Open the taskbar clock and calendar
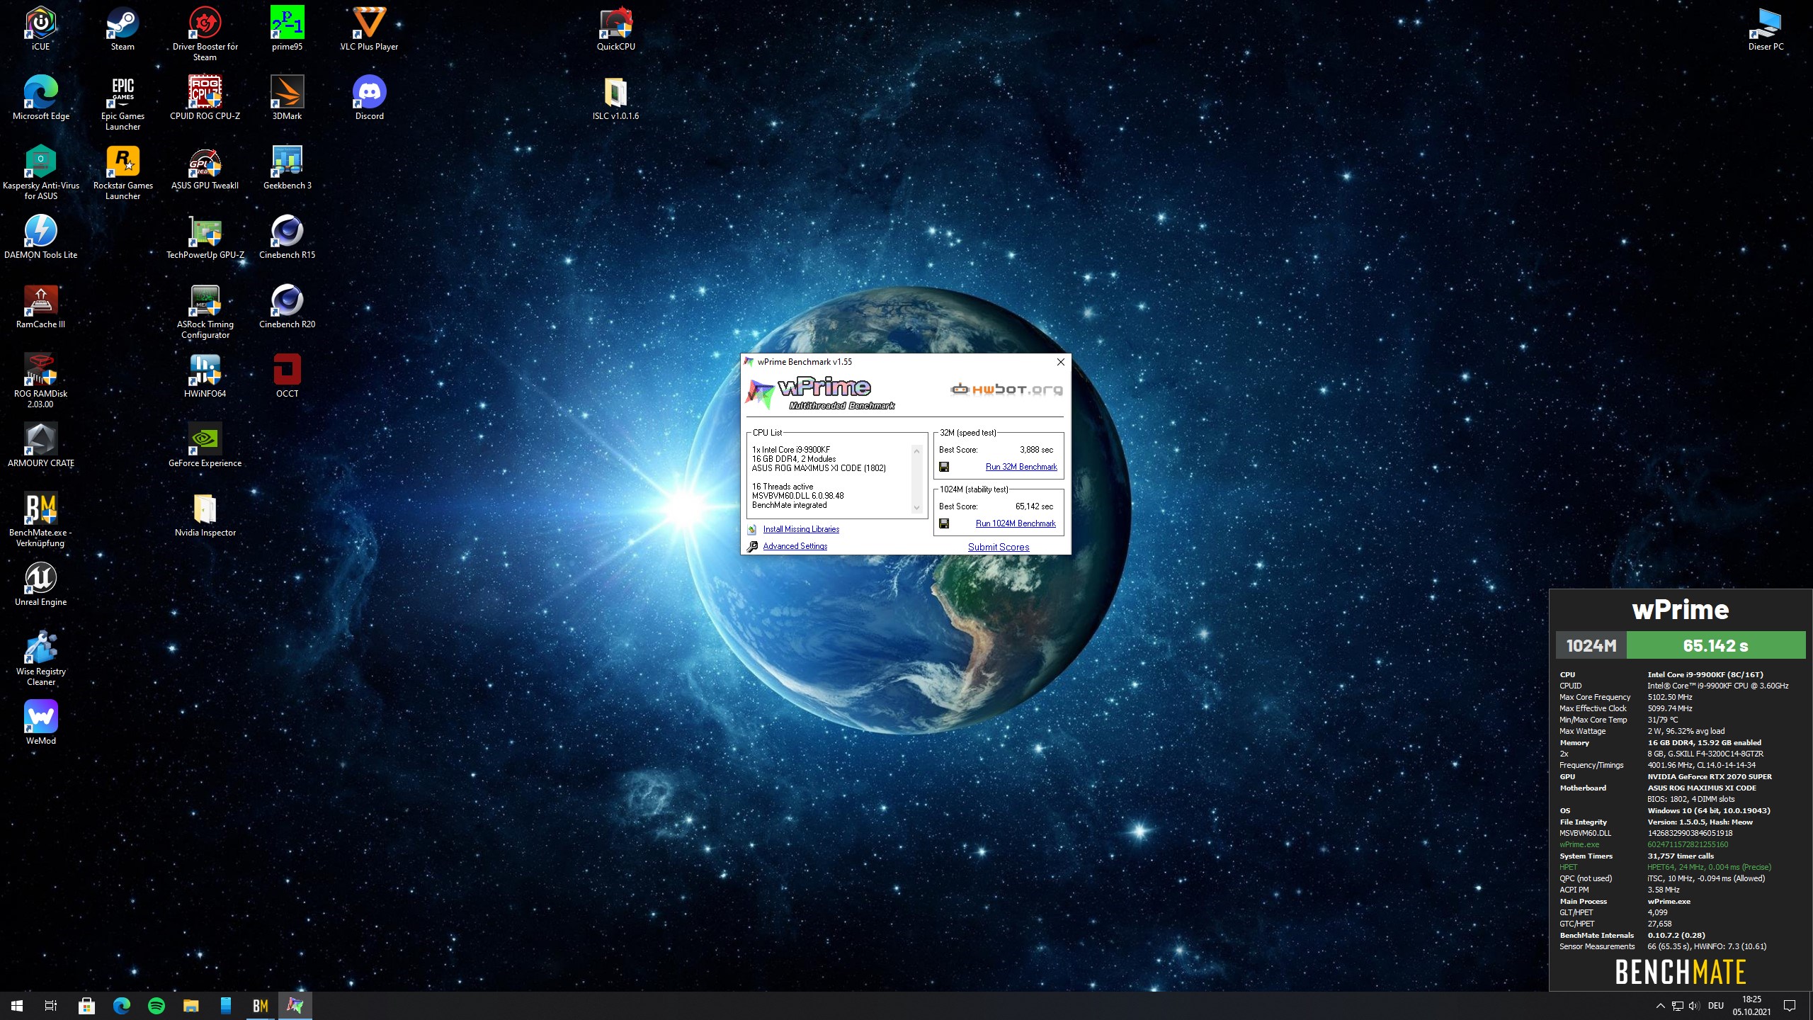Viewport: 1813px width, 1020px height. (1751, 1006)
